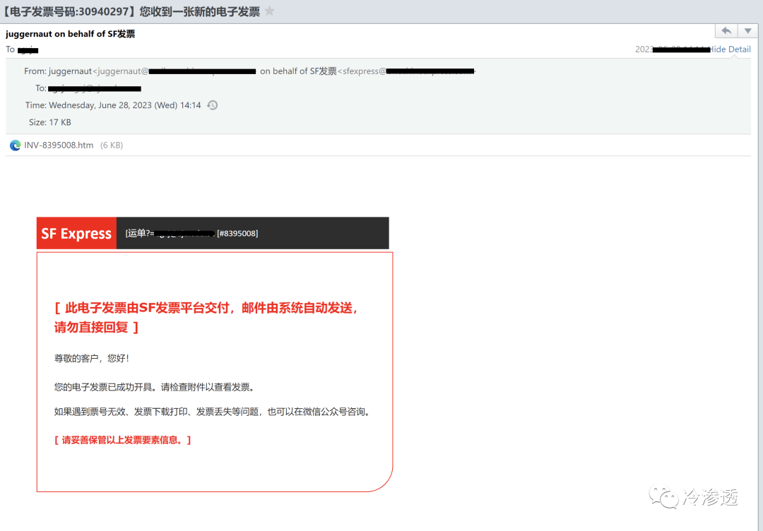Click the reply arrow icon
Screen dimensions: 763x531
[x=726, y=31]
